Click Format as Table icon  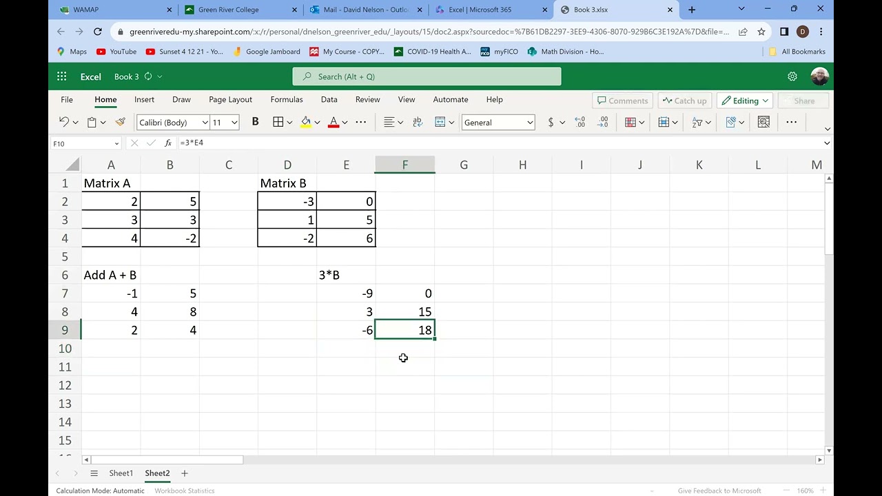(664, 122)
